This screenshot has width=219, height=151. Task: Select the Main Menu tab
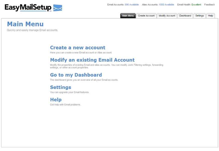pyautogui.click(x=128, y=16)
